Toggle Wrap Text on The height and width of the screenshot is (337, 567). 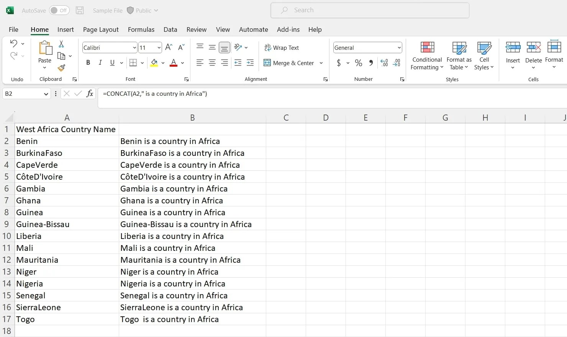pyautogui.click(x=282, y=47)
